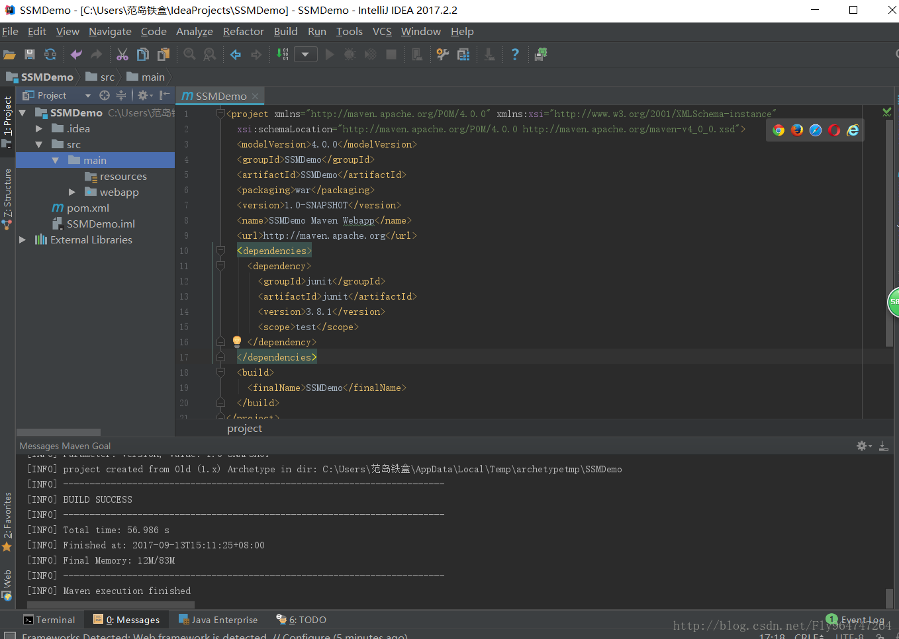
Task: Open the run configuration dropdown
Action: coord(305,55)
